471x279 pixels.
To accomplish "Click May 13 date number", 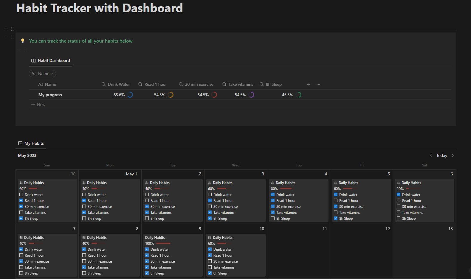I will pos(450,229).
